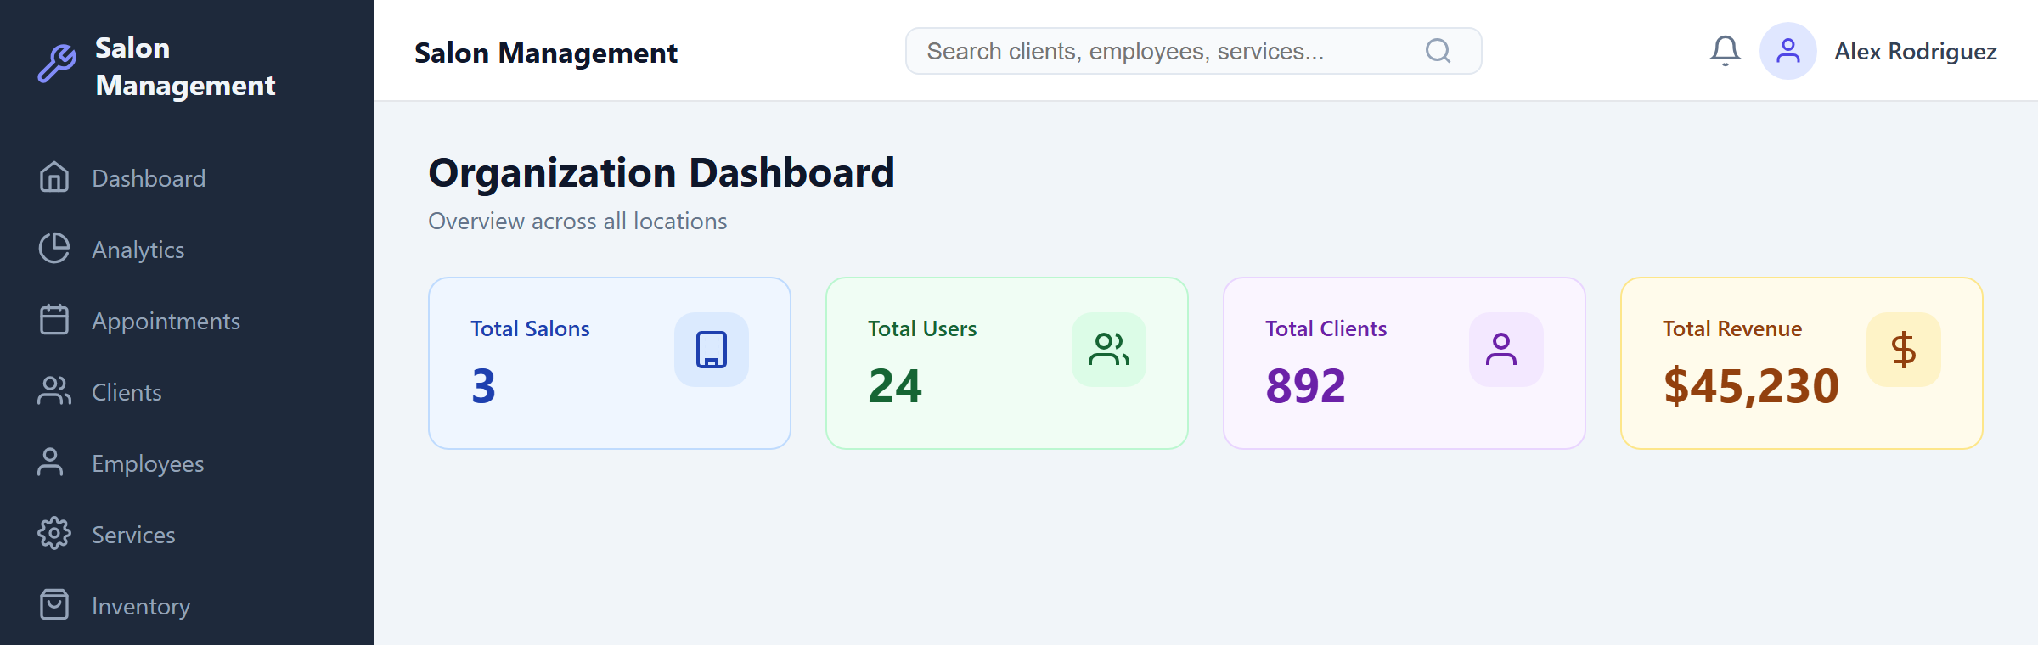This screenshot has height=645, width=2038.
Task: Select Inventory in the sidebar
Action: [x=140, y=606]
